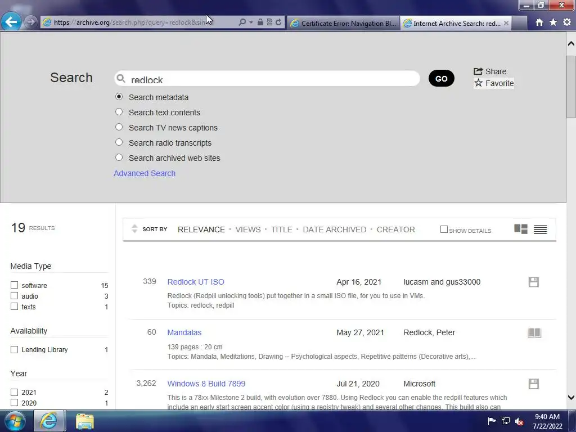
Task: Open the browser Tools gear icon
Action: coord(567,22)
